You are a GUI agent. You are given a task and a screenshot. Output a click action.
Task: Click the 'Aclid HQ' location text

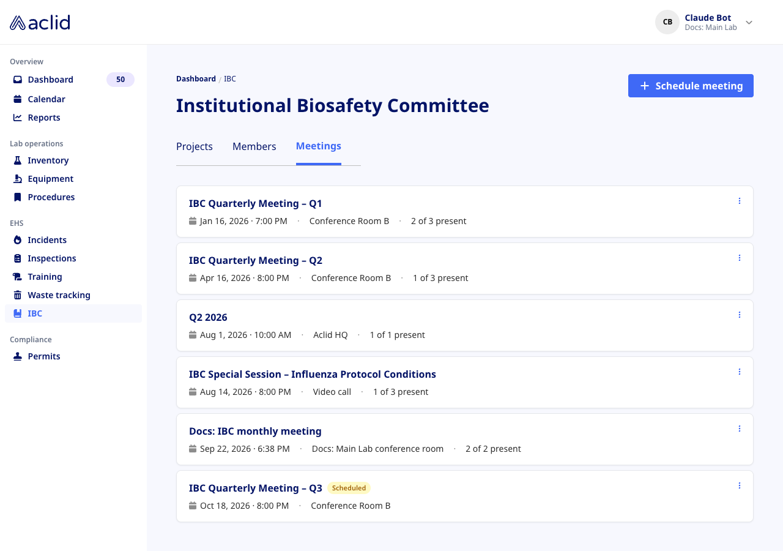(330, 335)
